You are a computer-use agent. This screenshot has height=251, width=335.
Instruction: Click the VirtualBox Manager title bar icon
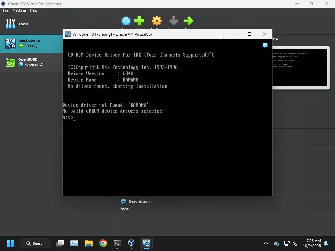coord(3,4)
